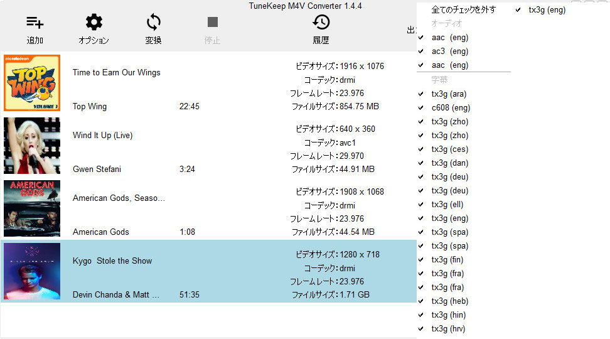
Task: Click artist 'Gwen Stefani'
Action: pyautogui.click(x=97, y=169)
